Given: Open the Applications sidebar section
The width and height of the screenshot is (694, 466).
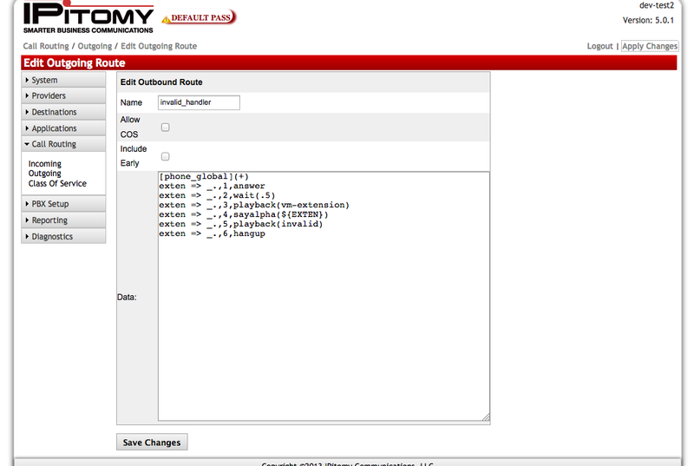Looking at the screenshot, I should 63,128.
